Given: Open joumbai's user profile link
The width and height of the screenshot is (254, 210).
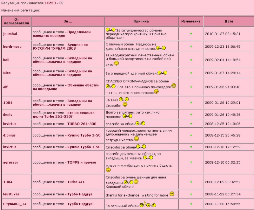Looking at the screenshot, I should (x=10, y=34).
